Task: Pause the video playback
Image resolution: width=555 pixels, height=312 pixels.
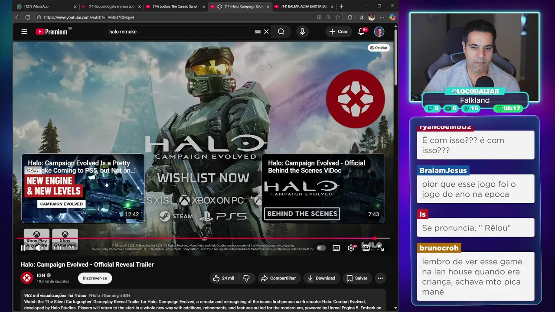Action: (x=23, y=248)
